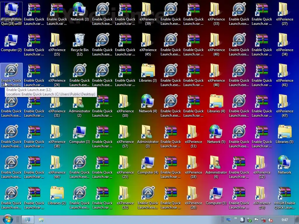This screenshot has width=299, height=224.
Task: Open the eXPerience (45) folder shortcut
Action: pos(148,44)
